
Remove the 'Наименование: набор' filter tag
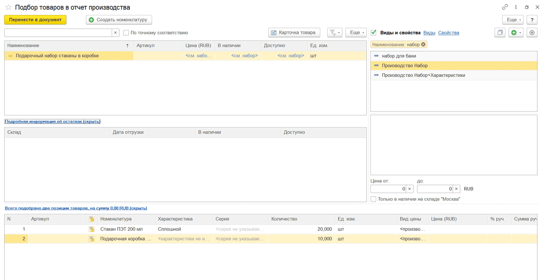(x=423, y=44)
